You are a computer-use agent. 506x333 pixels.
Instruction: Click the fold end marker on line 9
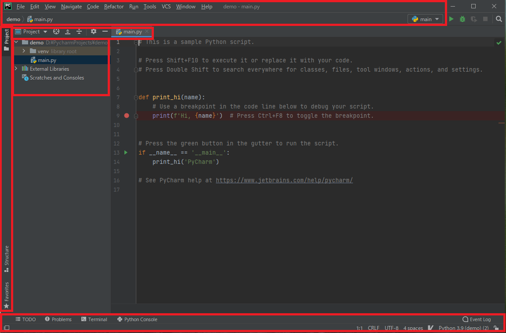coord(136,116)
